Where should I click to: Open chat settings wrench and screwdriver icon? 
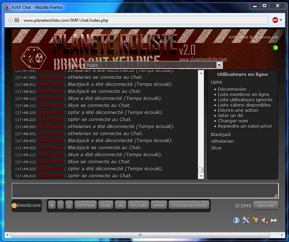[x=246, y=220]
